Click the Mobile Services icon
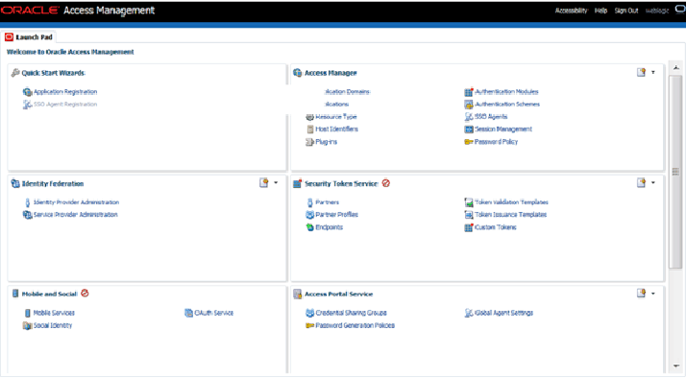The height and width of the screenshot is (378, 686). click(x=28, y=314)
